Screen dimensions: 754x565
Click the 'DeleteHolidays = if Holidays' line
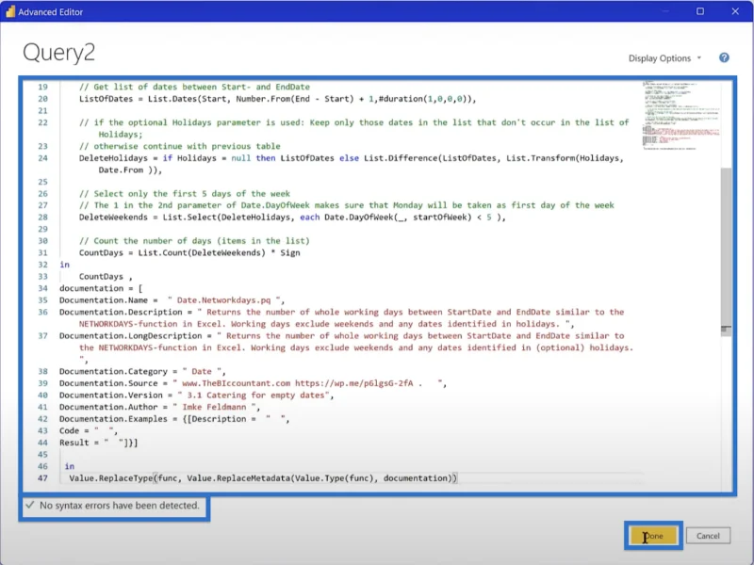point(351,164)
